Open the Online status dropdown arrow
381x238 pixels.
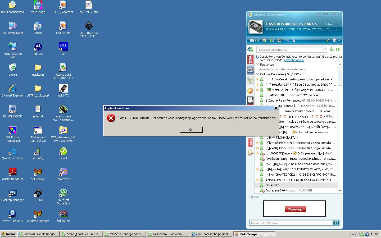[x=337, y=24]
